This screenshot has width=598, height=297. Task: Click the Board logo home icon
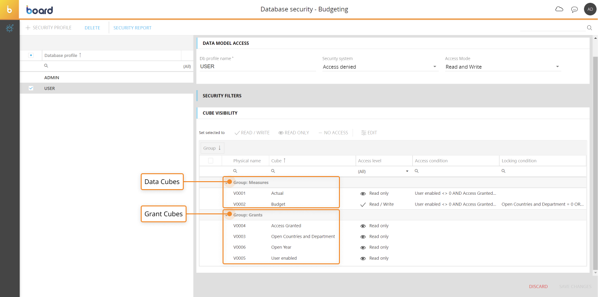tap(9, 9)
